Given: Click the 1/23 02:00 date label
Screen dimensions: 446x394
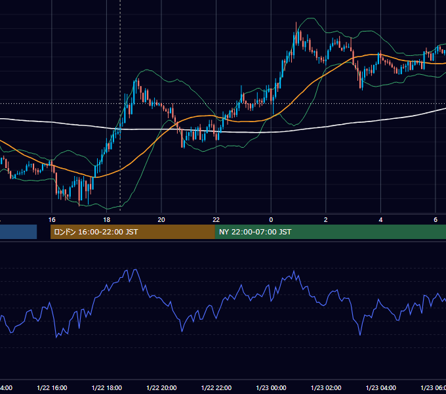Looking at the screenshot, I should (326, 387).
